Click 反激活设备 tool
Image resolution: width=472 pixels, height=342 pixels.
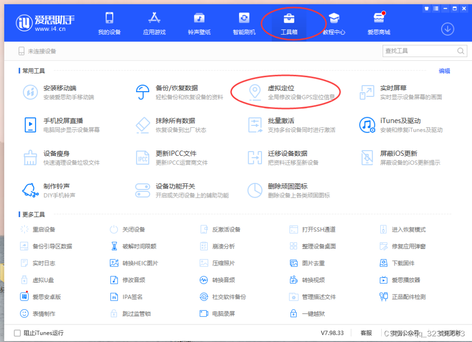click(x=221, y=229)
